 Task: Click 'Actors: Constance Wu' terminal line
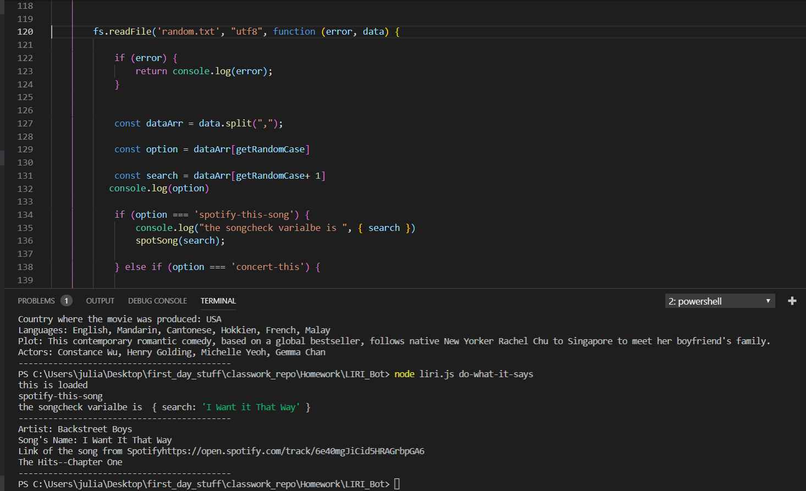(172, 352)
